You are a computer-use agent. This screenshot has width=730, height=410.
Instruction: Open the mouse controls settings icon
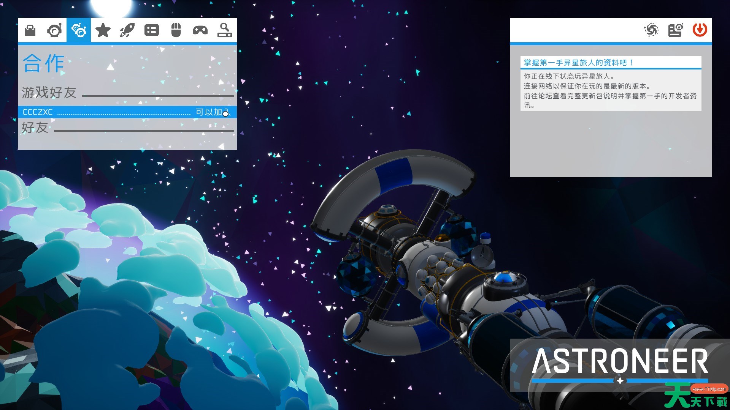click(x=176, y=30)
